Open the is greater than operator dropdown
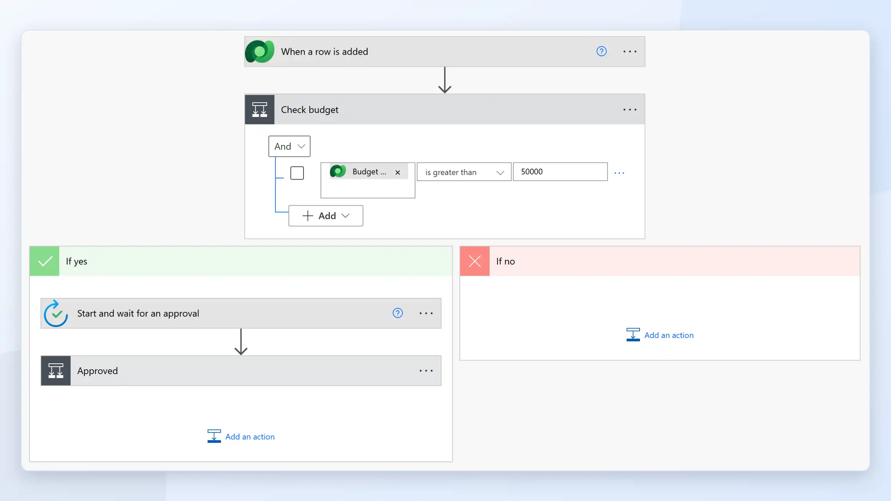 [x=464, y=172]
